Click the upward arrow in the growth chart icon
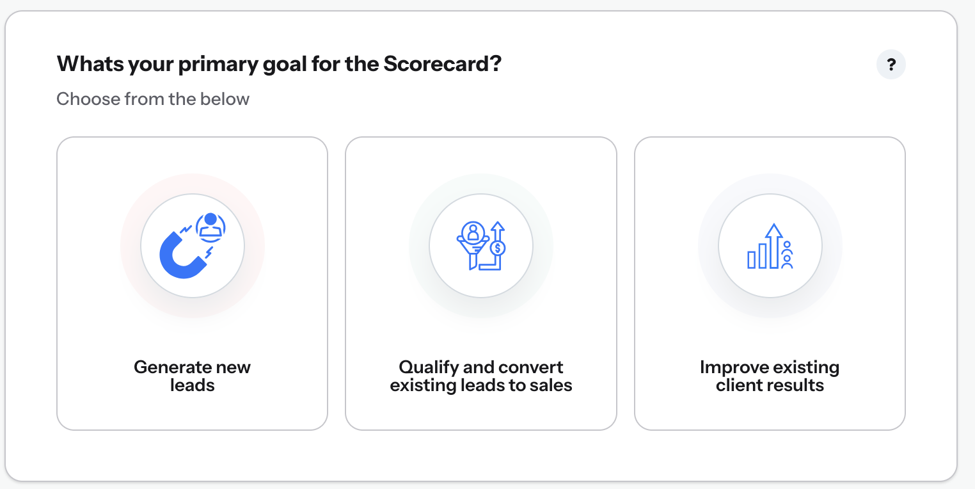Image resolution: width=975 pixels, height=489 pixels. click(774, 245)
